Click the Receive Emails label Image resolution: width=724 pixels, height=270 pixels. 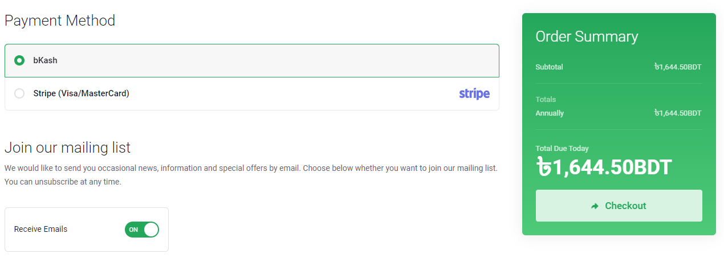[x=40, y=230]
